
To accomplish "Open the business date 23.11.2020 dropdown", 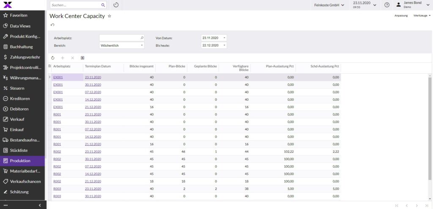I will (x=364, y=5).
